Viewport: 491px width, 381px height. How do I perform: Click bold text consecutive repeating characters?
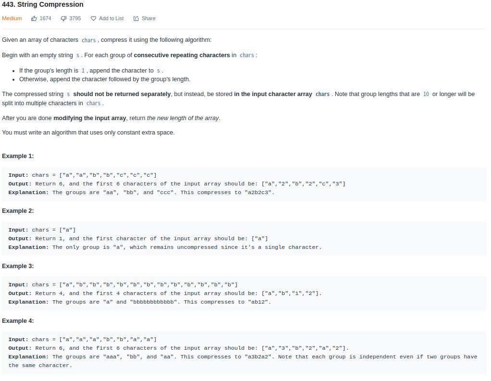182,55
